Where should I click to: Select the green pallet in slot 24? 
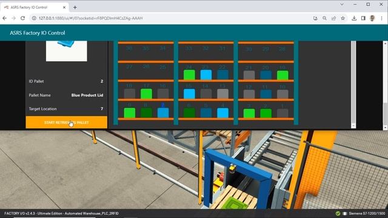189,74
